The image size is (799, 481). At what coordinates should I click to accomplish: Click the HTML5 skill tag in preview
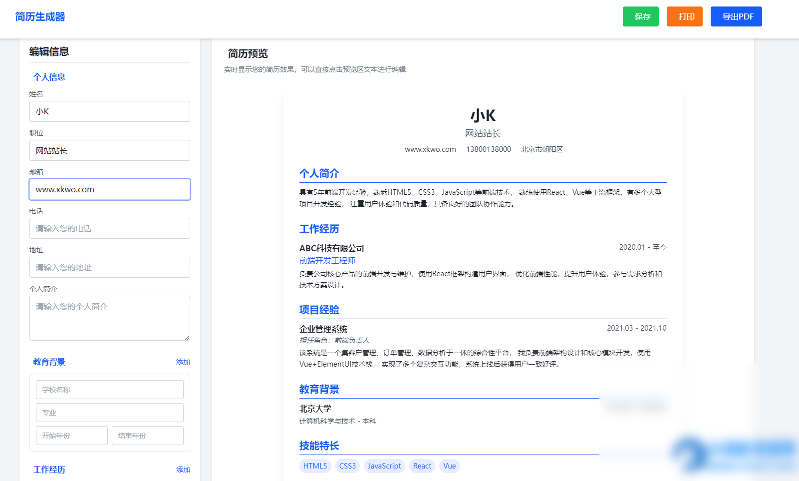(x=315, y=466)
